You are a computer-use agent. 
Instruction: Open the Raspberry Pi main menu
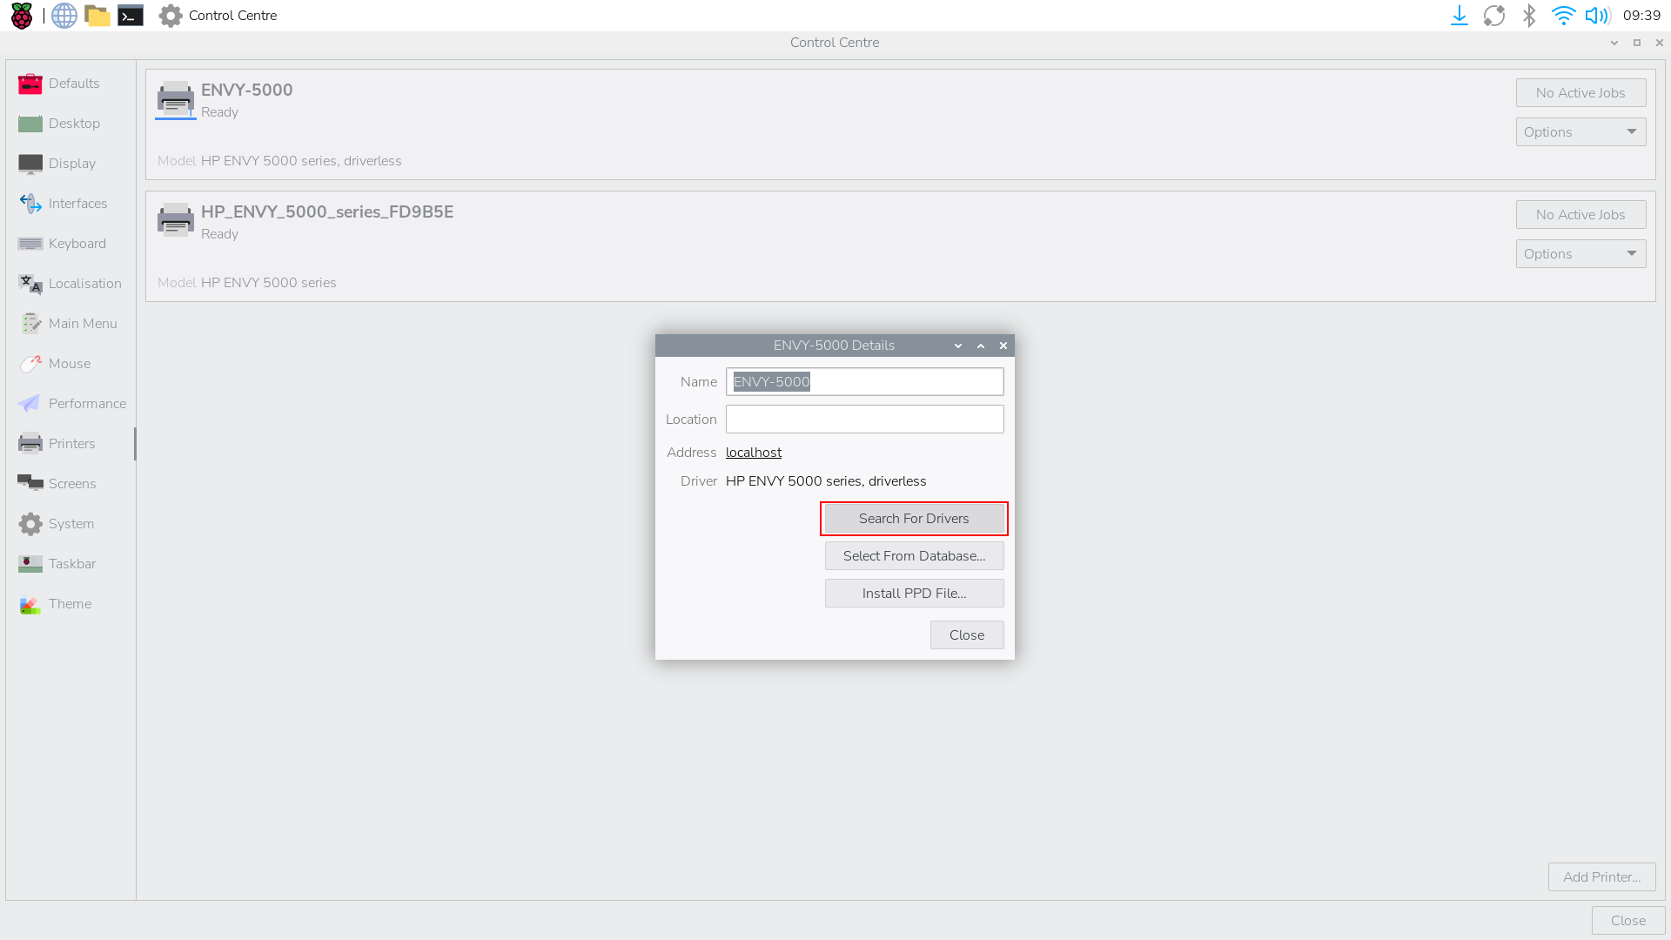[x=22, y=16]
